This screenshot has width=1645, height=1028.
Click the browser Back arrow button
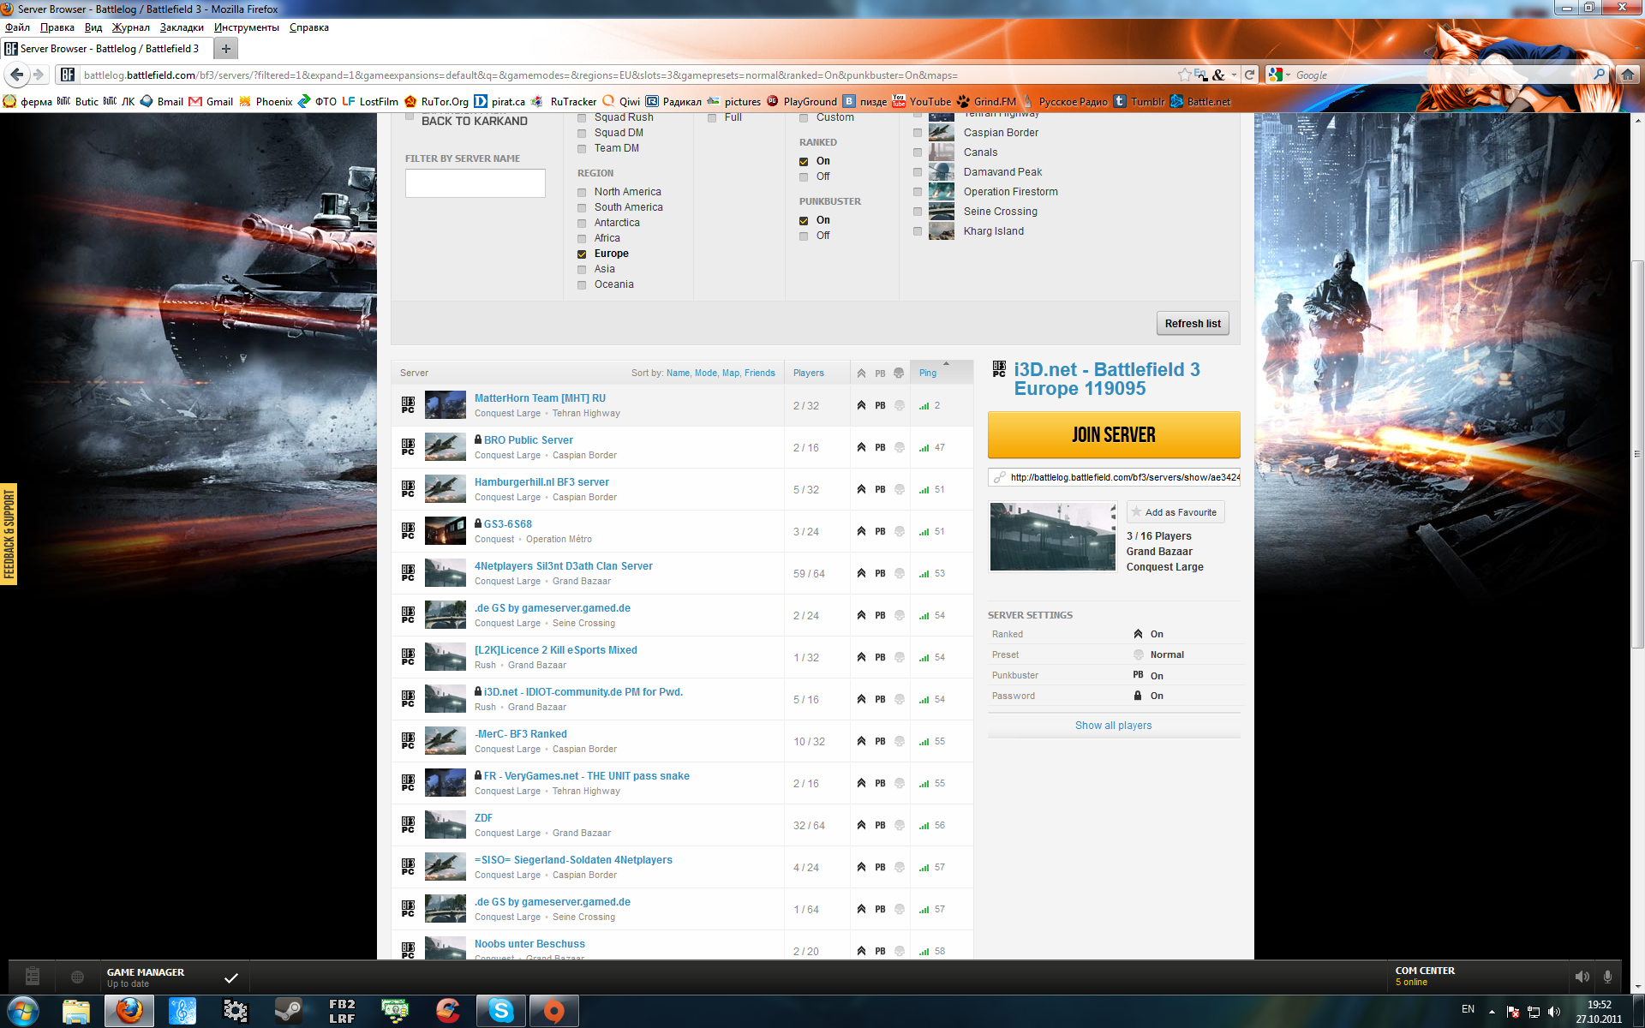coord(16,75)
